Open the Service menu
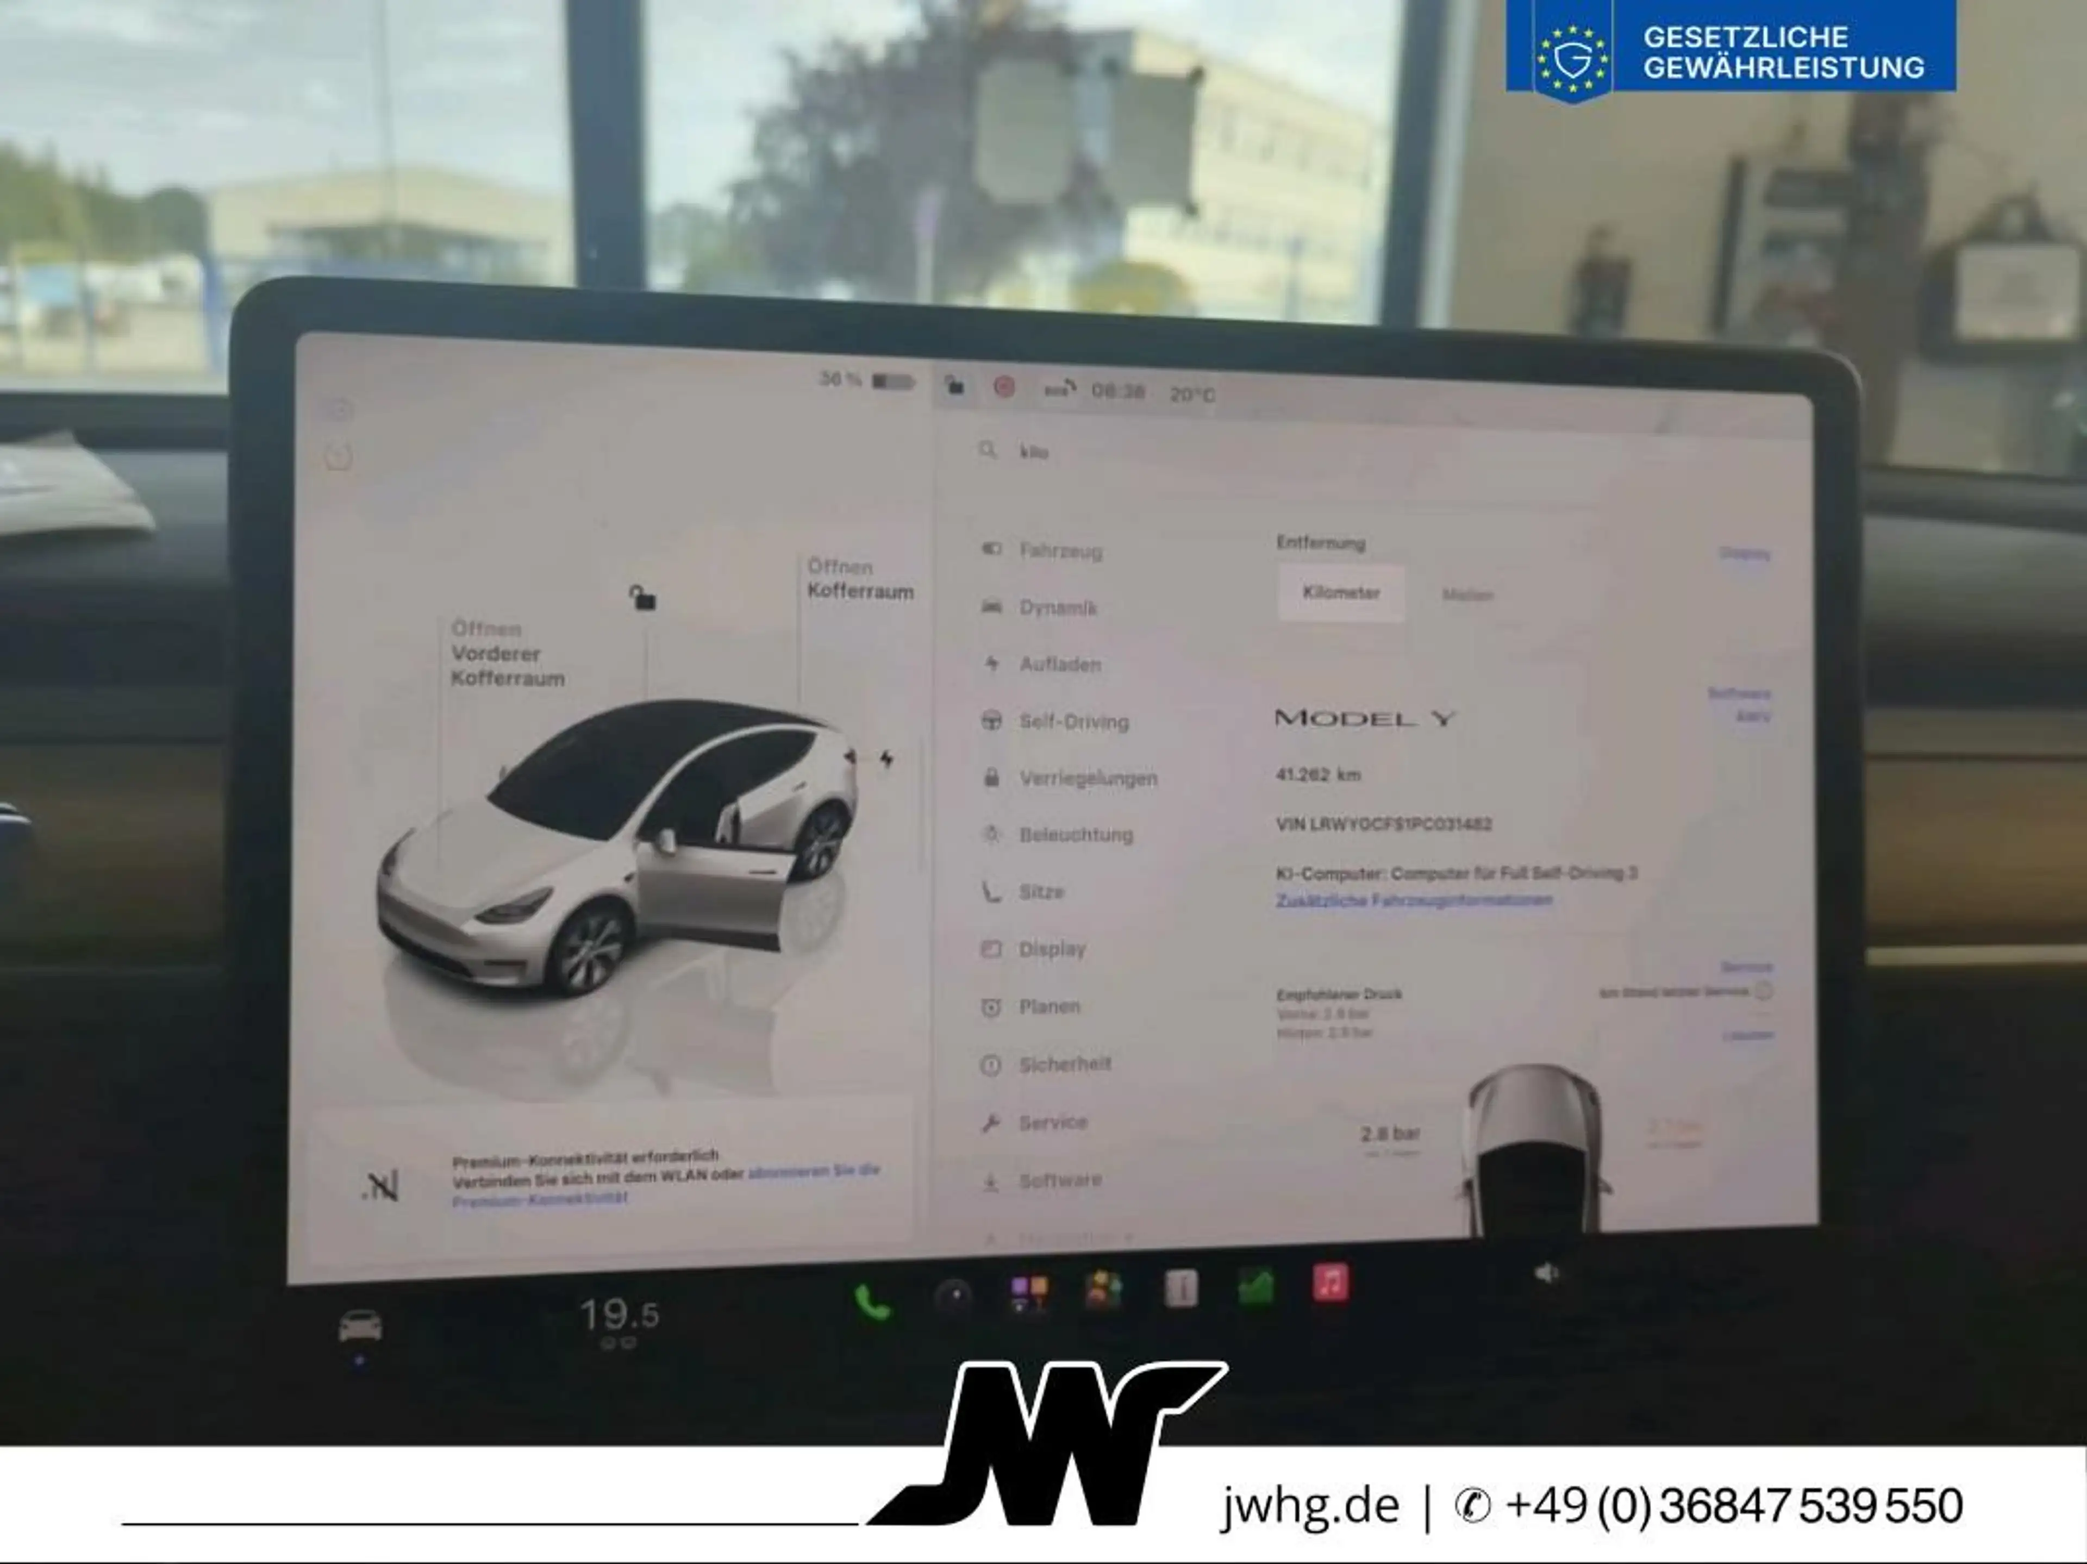 (1035, 1123)
